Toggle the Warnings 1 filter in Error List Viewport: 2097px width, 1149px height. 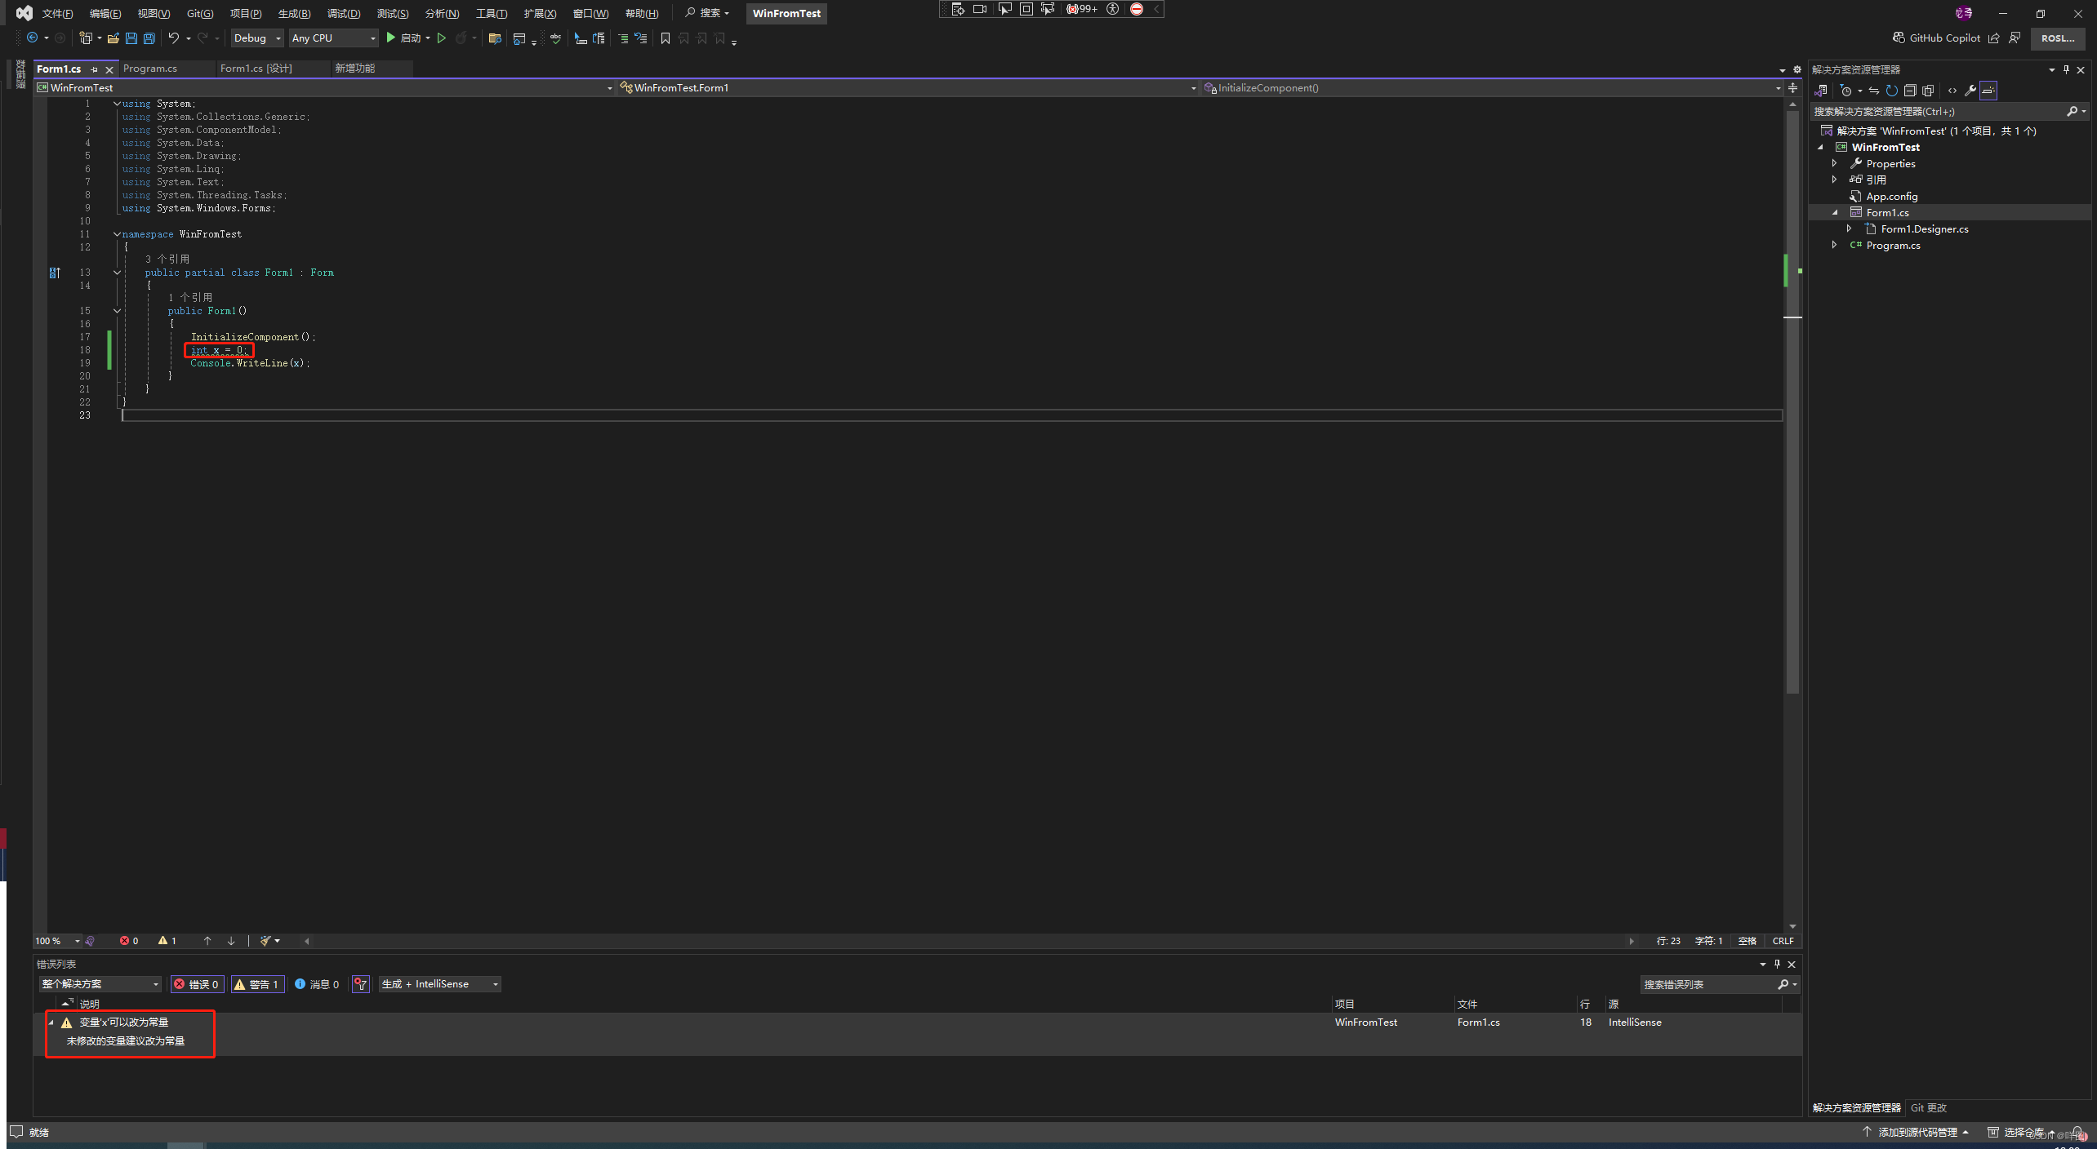257,984
